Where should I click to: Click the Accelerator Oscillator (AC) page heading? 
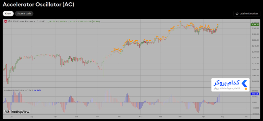tap(38, 5)
